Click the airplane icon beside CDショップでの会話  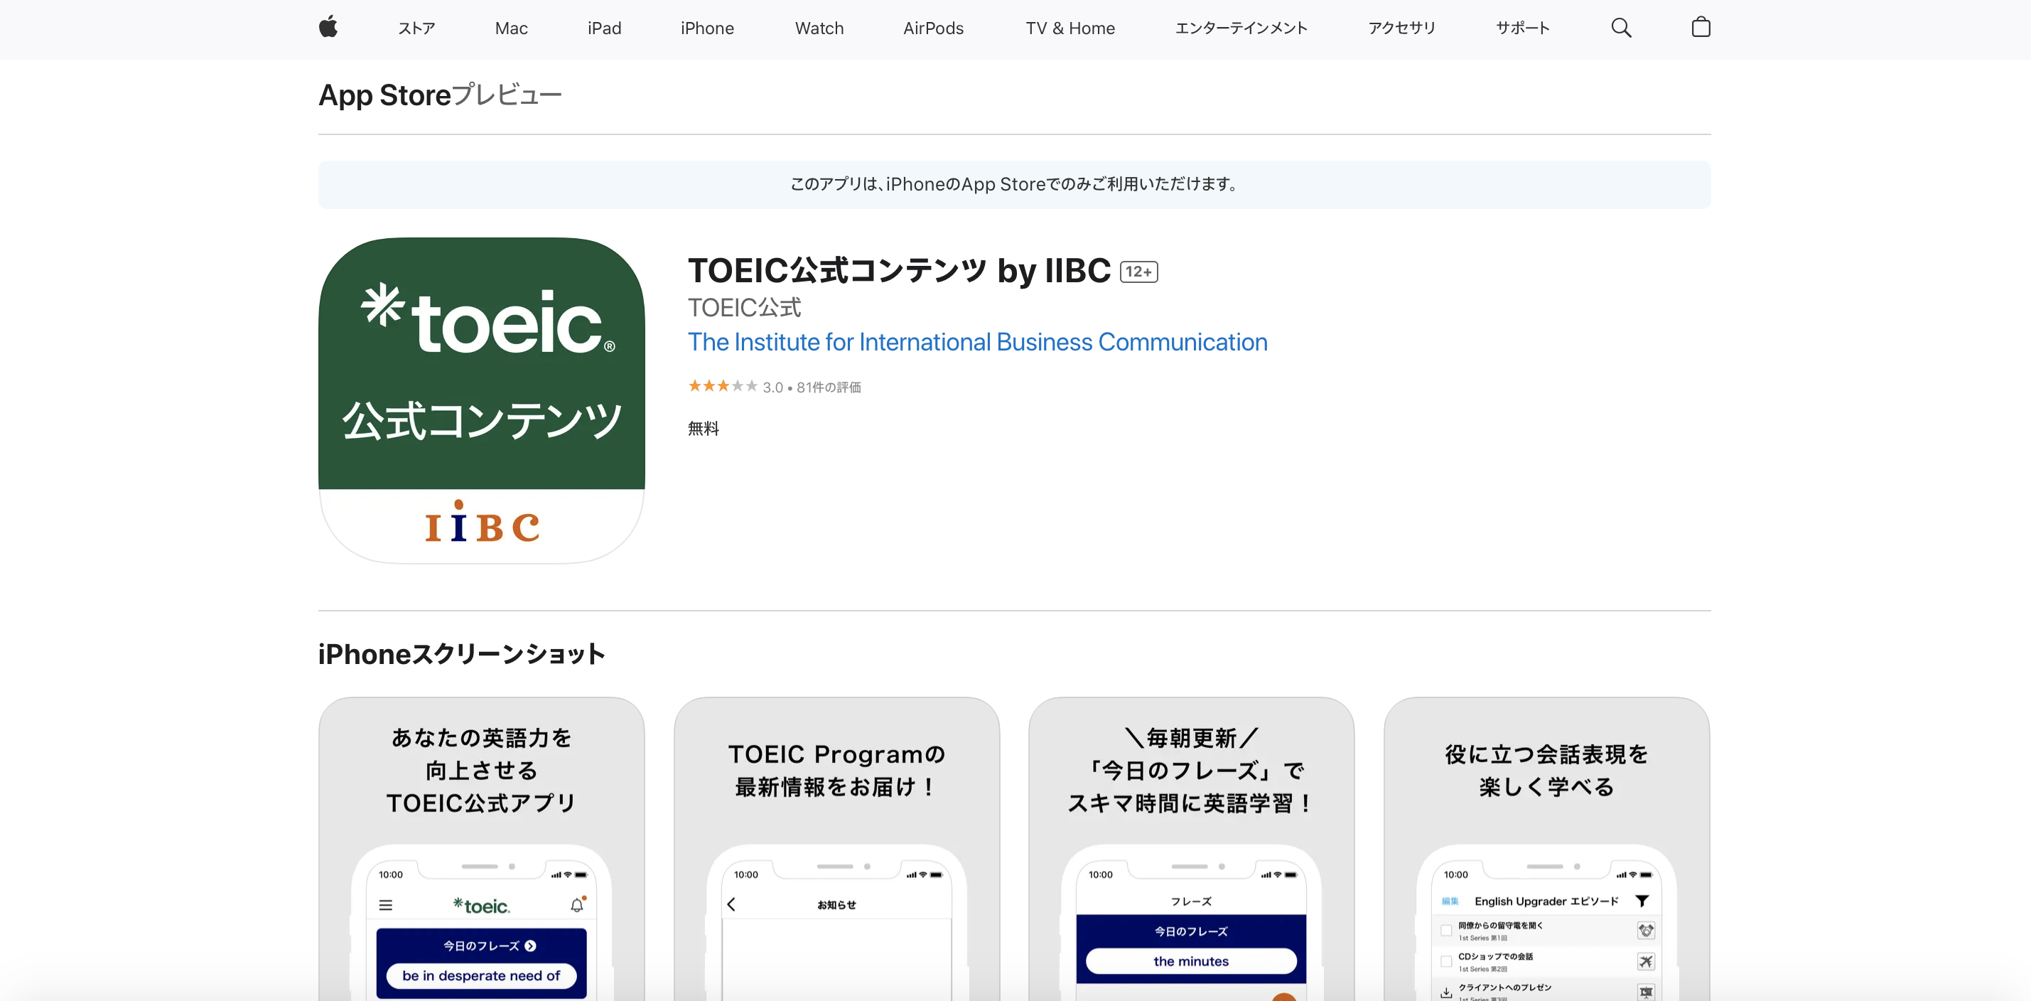coord(1645,960)
